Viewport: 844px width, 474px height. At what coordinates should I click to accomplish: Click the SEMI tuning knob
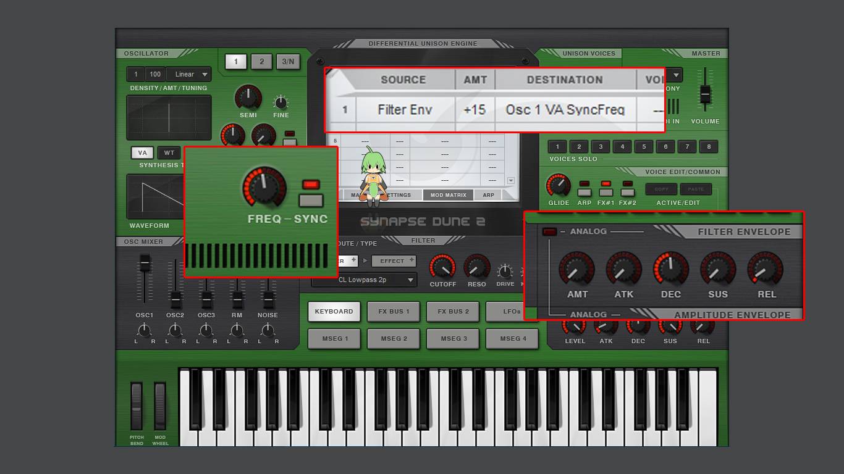coord(248,98)
